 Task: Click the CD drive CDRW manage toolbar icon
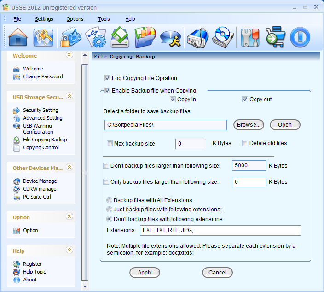(223, 37)
